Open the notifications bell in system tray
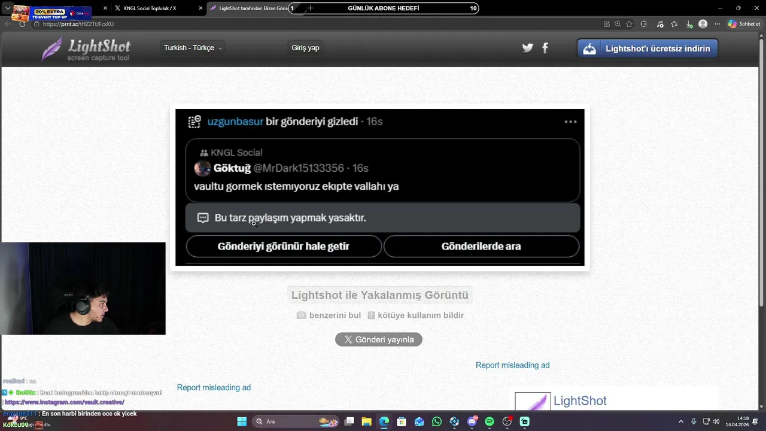Viewport: 766px width, 431px height. (x=755, y=421)
